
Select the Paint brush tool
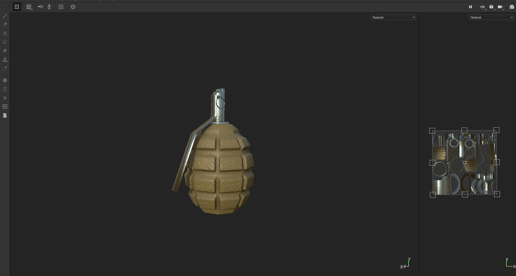tap(5, 16)
